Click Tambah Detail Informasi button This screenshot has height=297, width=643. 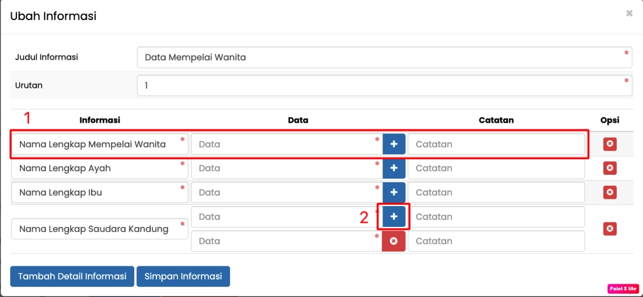coord(72,276)
